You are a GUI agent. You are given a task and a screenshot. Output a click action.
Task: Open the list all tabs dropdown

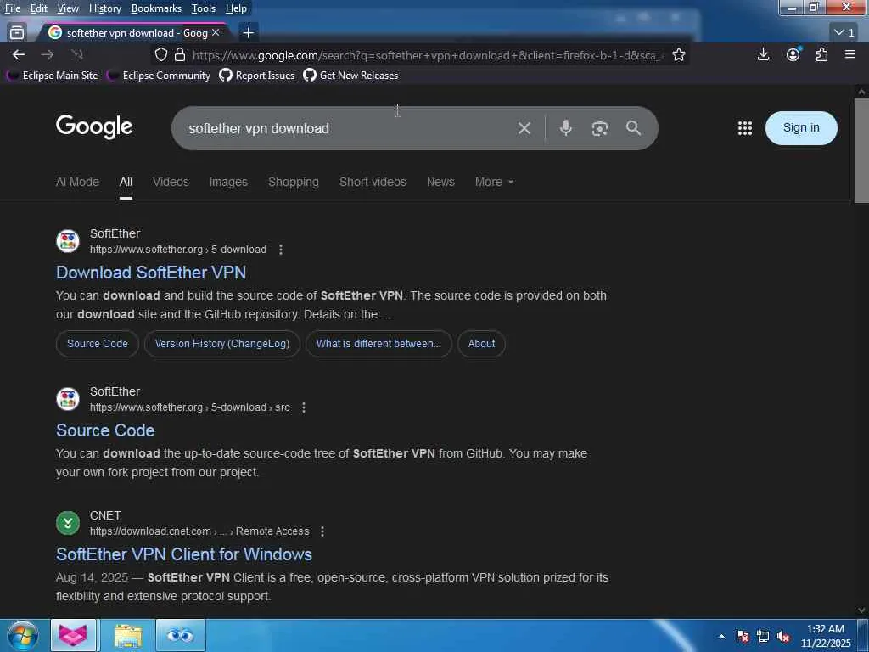coord(844,33)
